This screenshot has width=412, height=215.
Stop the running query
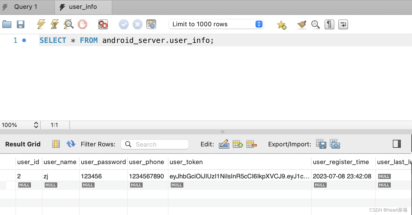pyautogui.click(x=83, y=24)
